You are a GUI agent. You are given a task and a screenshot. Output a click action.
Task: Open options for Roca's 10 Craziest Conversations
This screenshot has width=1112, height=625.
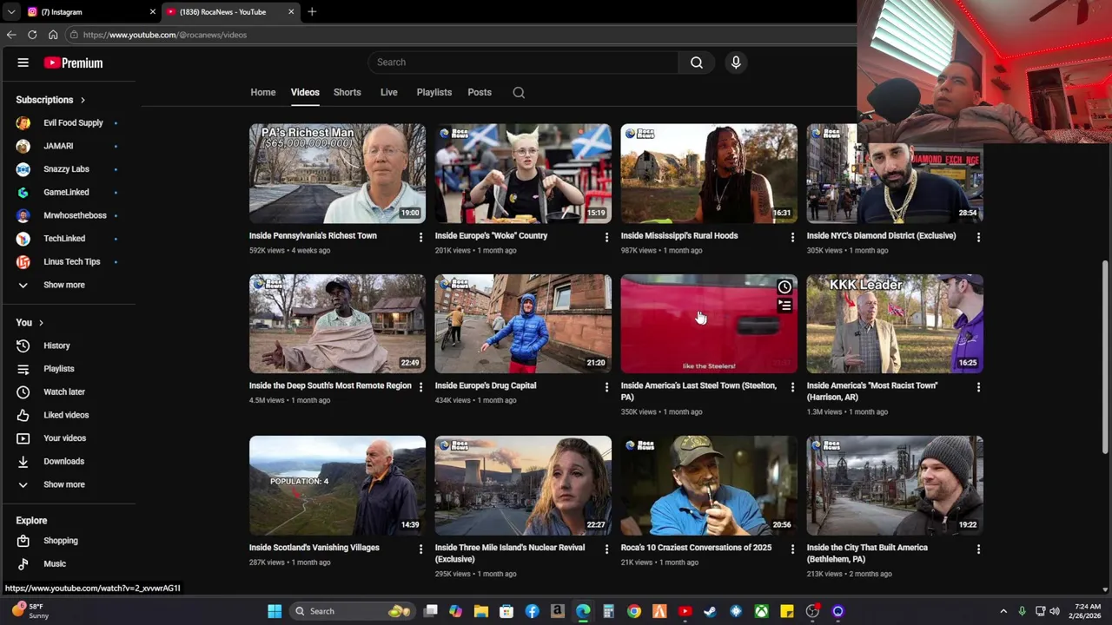pyautogui.click(x=792, y=549)
